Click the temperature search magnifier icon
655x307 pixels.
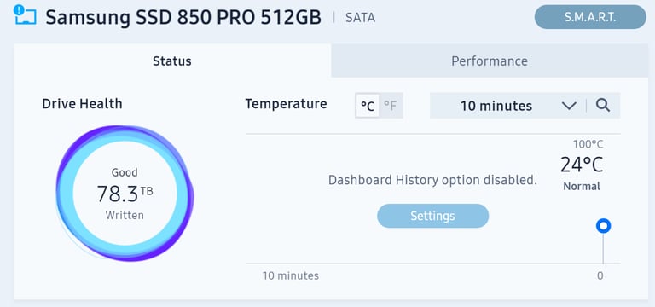(x=603, y=105)
